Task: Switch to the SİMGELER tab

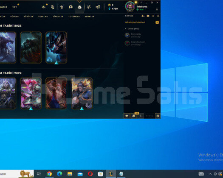Action: coord(58,17)
